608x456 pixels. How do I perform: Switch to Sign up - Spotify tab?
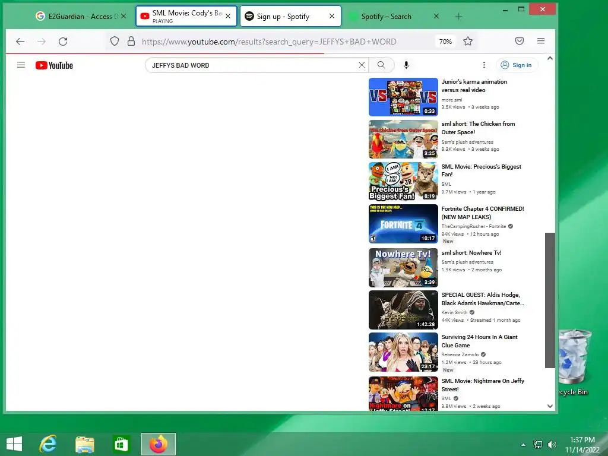(290, 16)
